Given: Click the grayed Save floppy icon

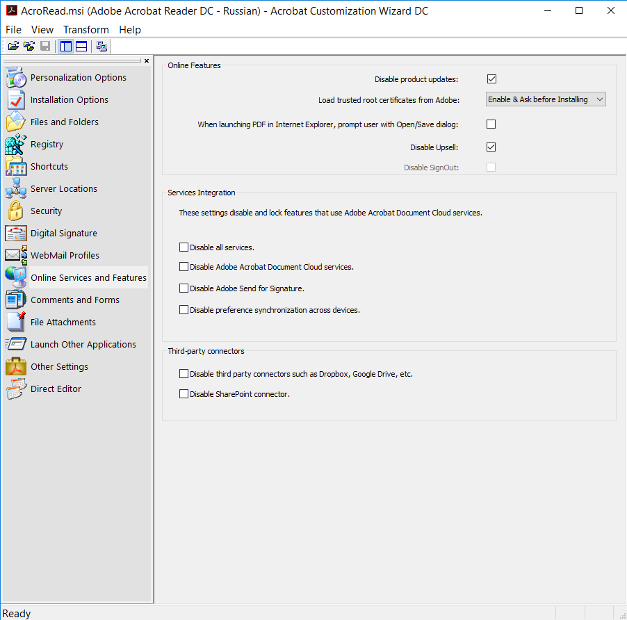Looking at the screenshot, I should click(44, 47).
